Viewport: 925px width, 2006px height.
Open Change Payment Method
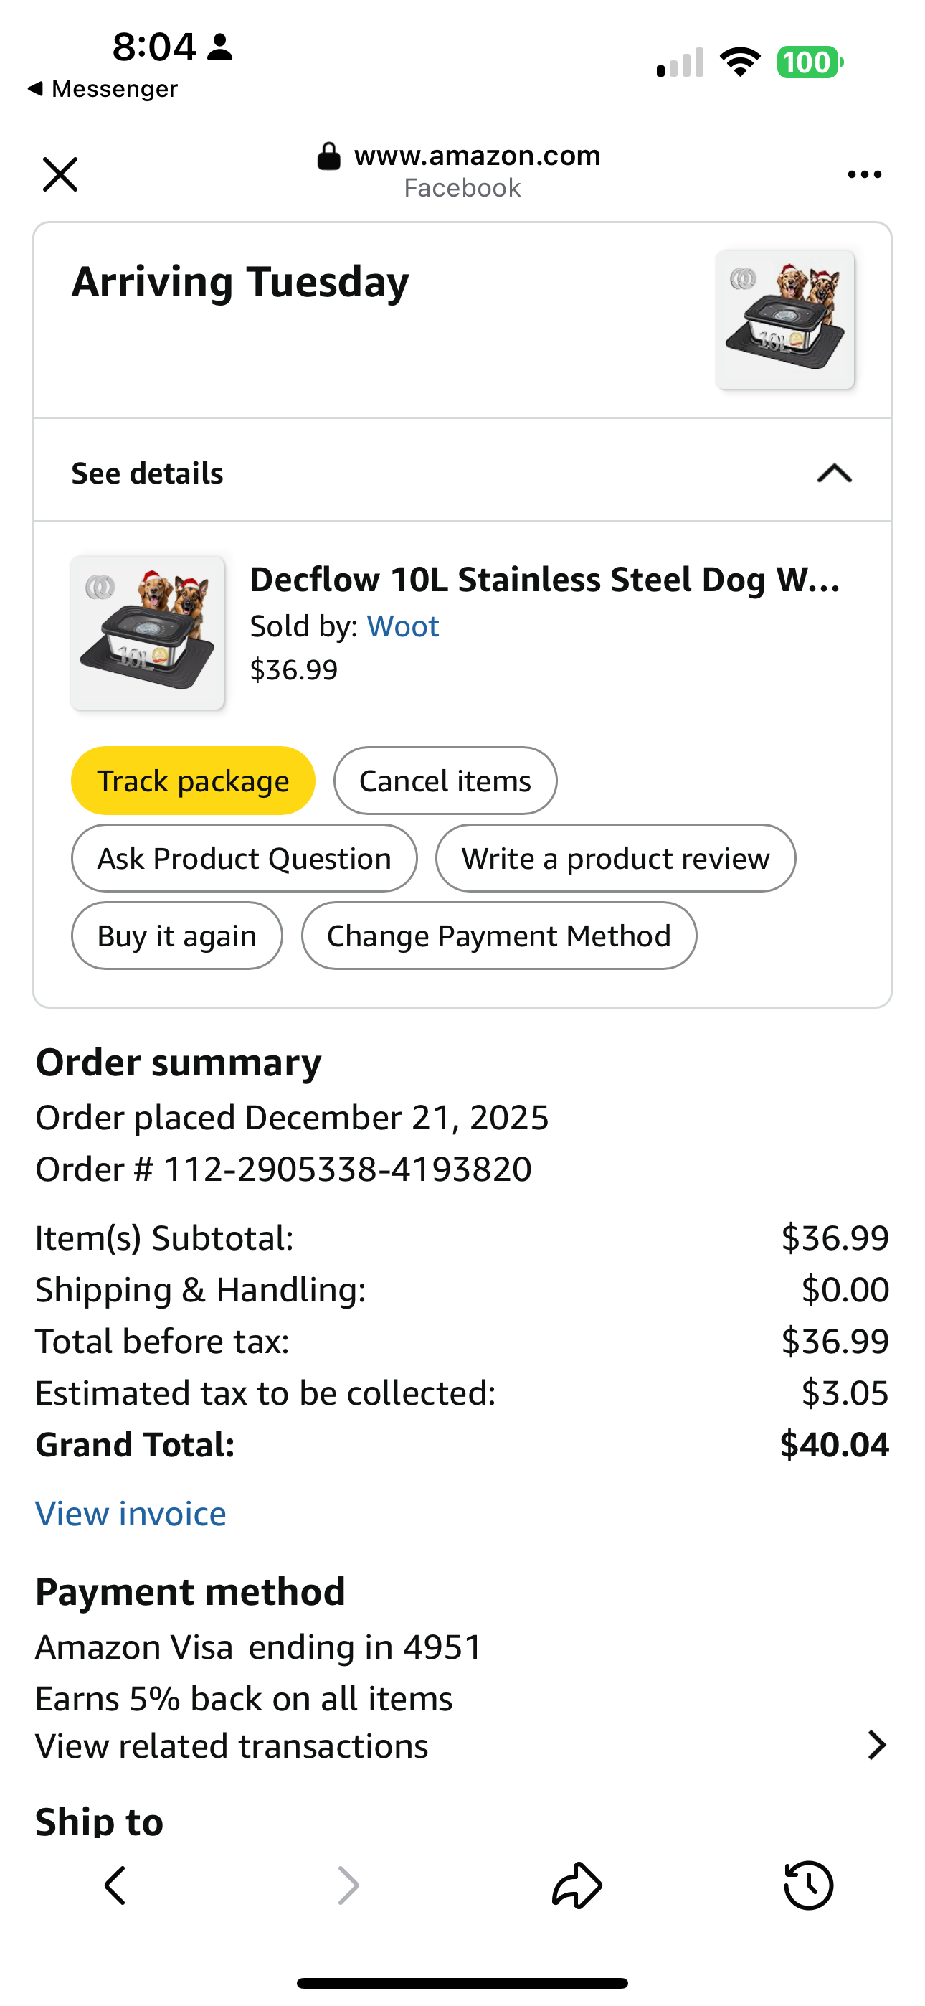click(499, 936)
